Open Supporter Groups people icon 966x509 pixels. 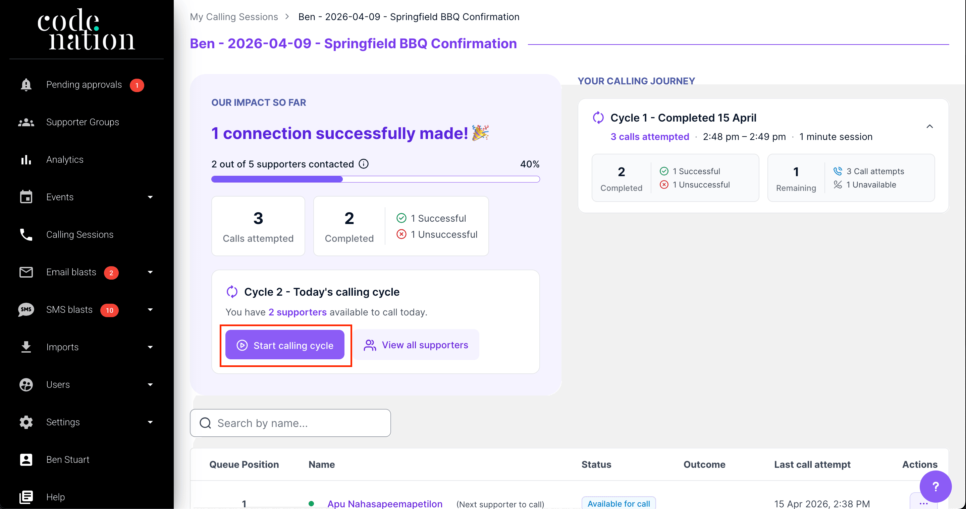(x=26, y=122)
